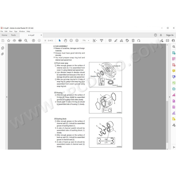Click the scrolling mode keyboard icon

(102, 40)
